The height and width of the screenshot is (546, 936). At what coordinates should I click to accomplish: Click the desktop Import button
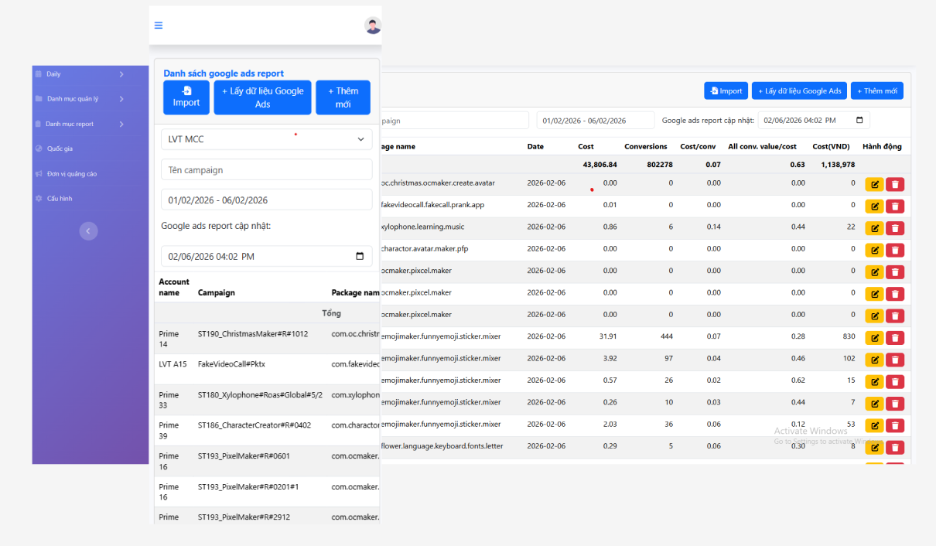(x=726, y=91)
